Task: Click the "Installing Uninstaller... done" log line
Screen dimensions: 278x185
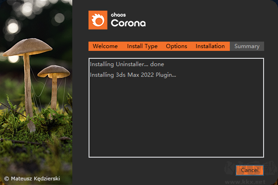Action: pos(127,64)
